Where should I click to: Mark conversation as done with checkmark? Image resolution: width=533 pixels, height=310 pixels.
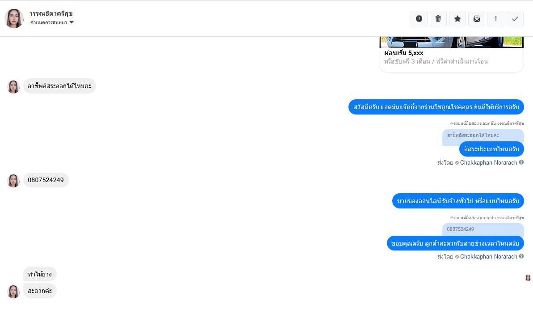tap(515, 19)
